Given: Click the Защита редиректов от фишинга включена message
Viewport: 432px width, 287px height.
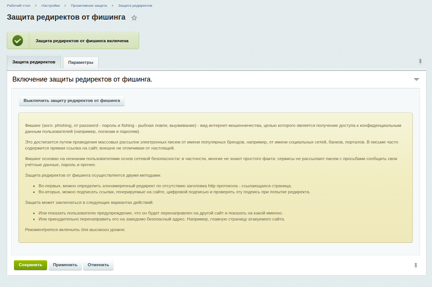Looking at the screenshot, I should 82,41.
